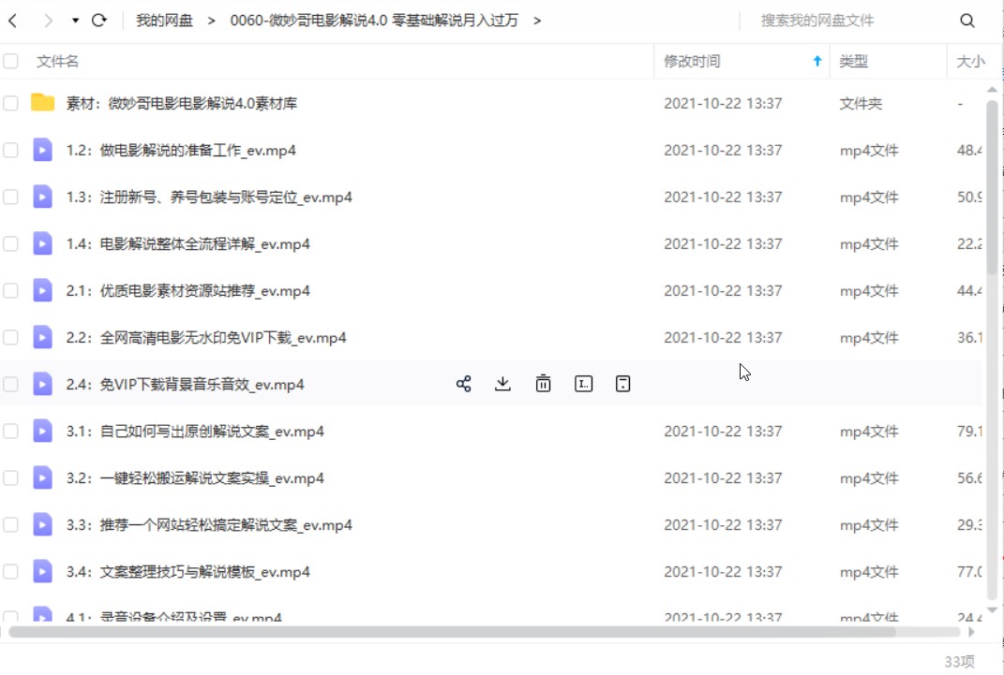
Task: Click the last action icon on 2.4 row
Action: (622, 384)
